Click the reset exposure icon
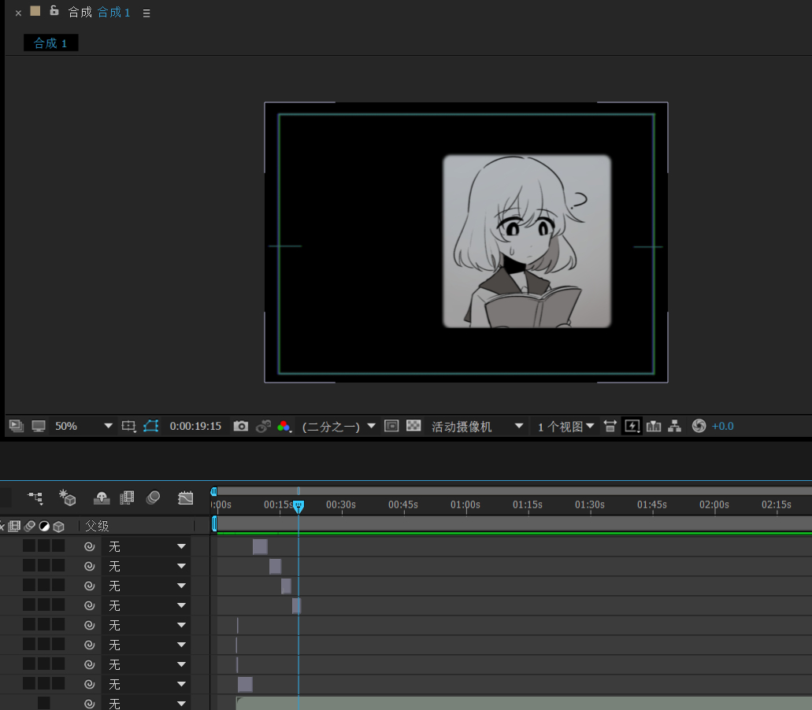The height and width of the screenshot is (710, 812). click(699, 426)
